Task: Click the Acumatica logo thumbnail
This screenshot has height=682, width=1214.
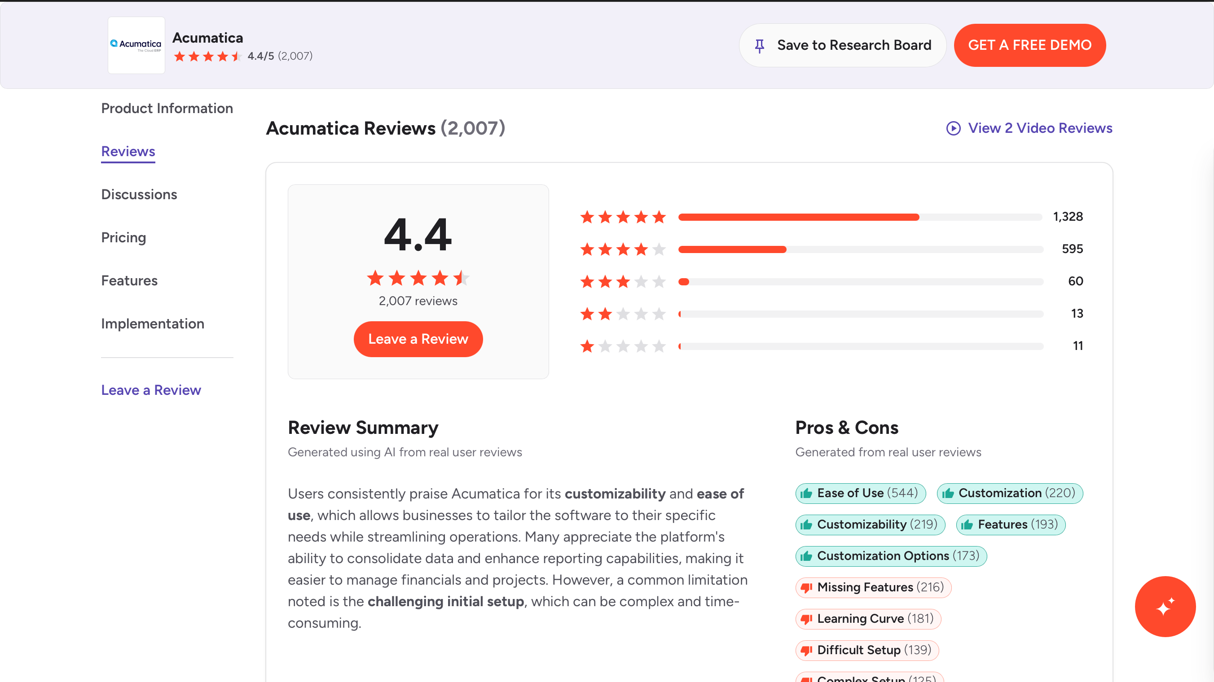Action: 136,45
